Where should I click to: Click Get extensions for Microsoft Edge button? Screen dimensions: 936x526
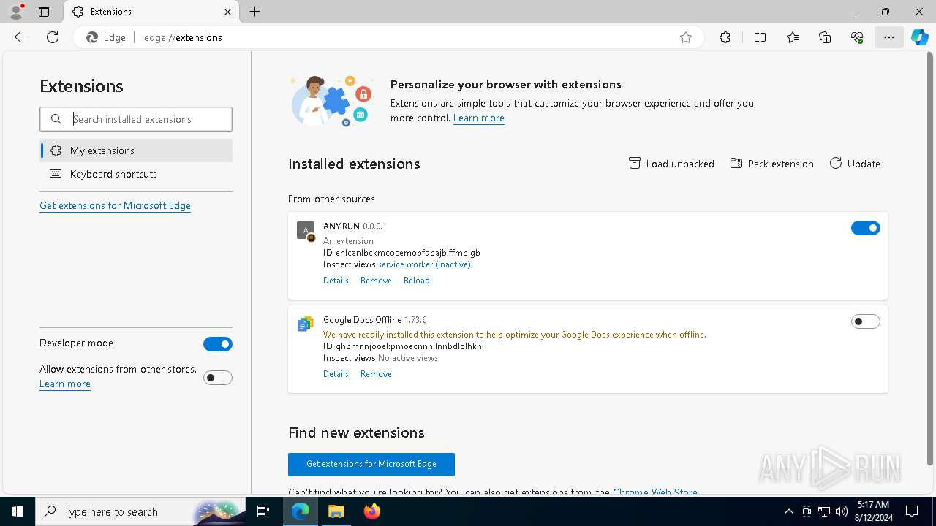pyautogui.click(x=371, y=464)
